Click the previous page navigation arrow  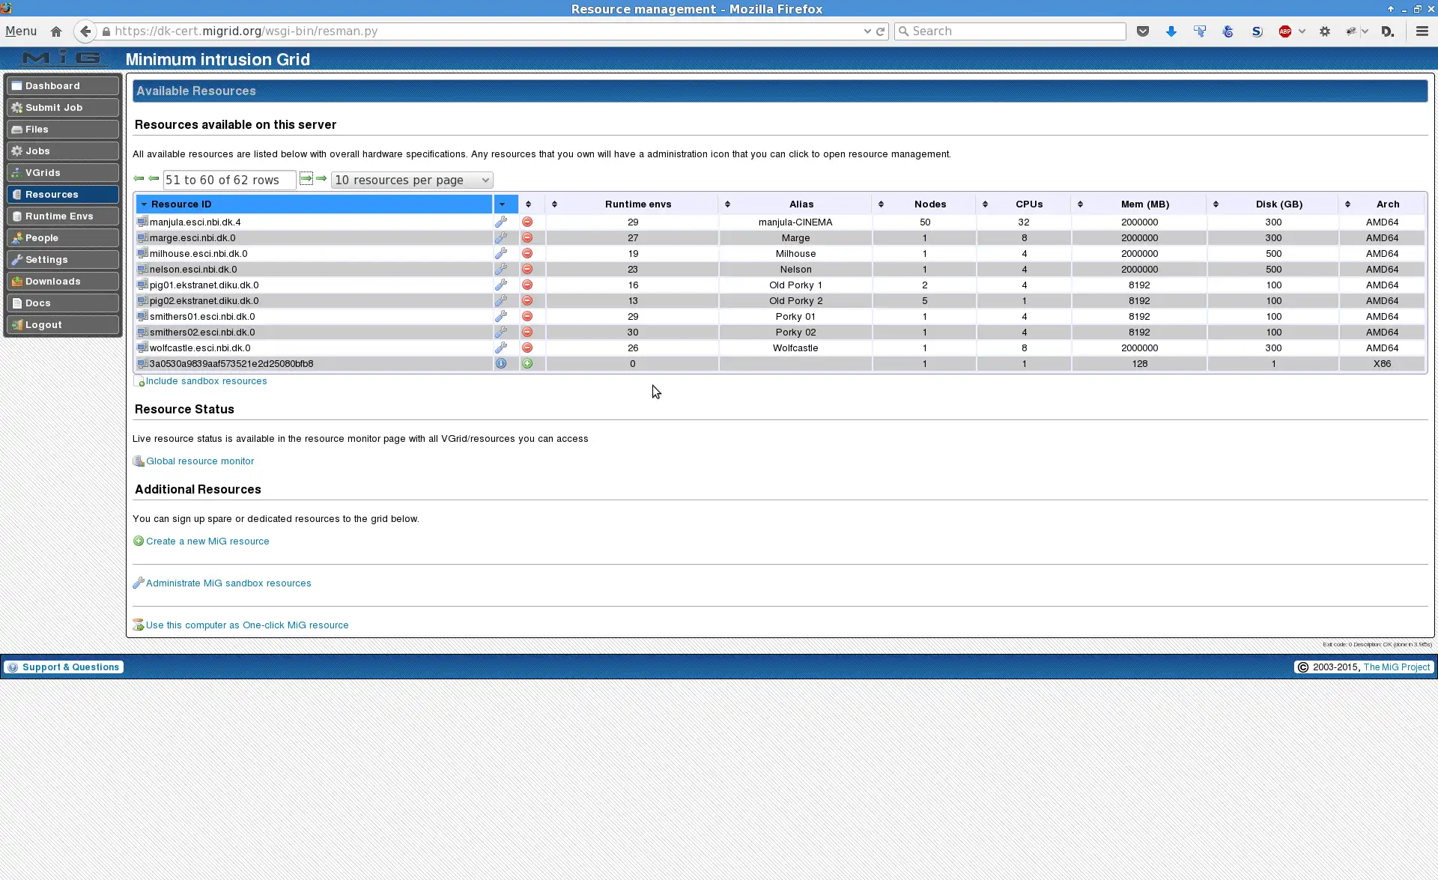coord(153,180)
